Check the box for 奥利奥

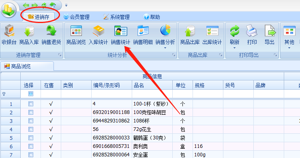[x=31, y=146]
